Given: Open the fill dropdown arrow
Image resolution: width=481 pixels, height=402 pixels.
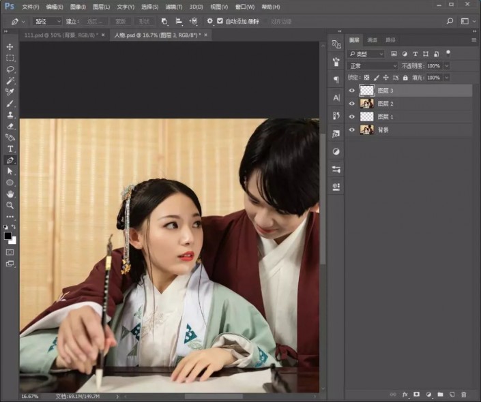Looking at the screenshot, I should pyautogui.click(x=447, y=78).
